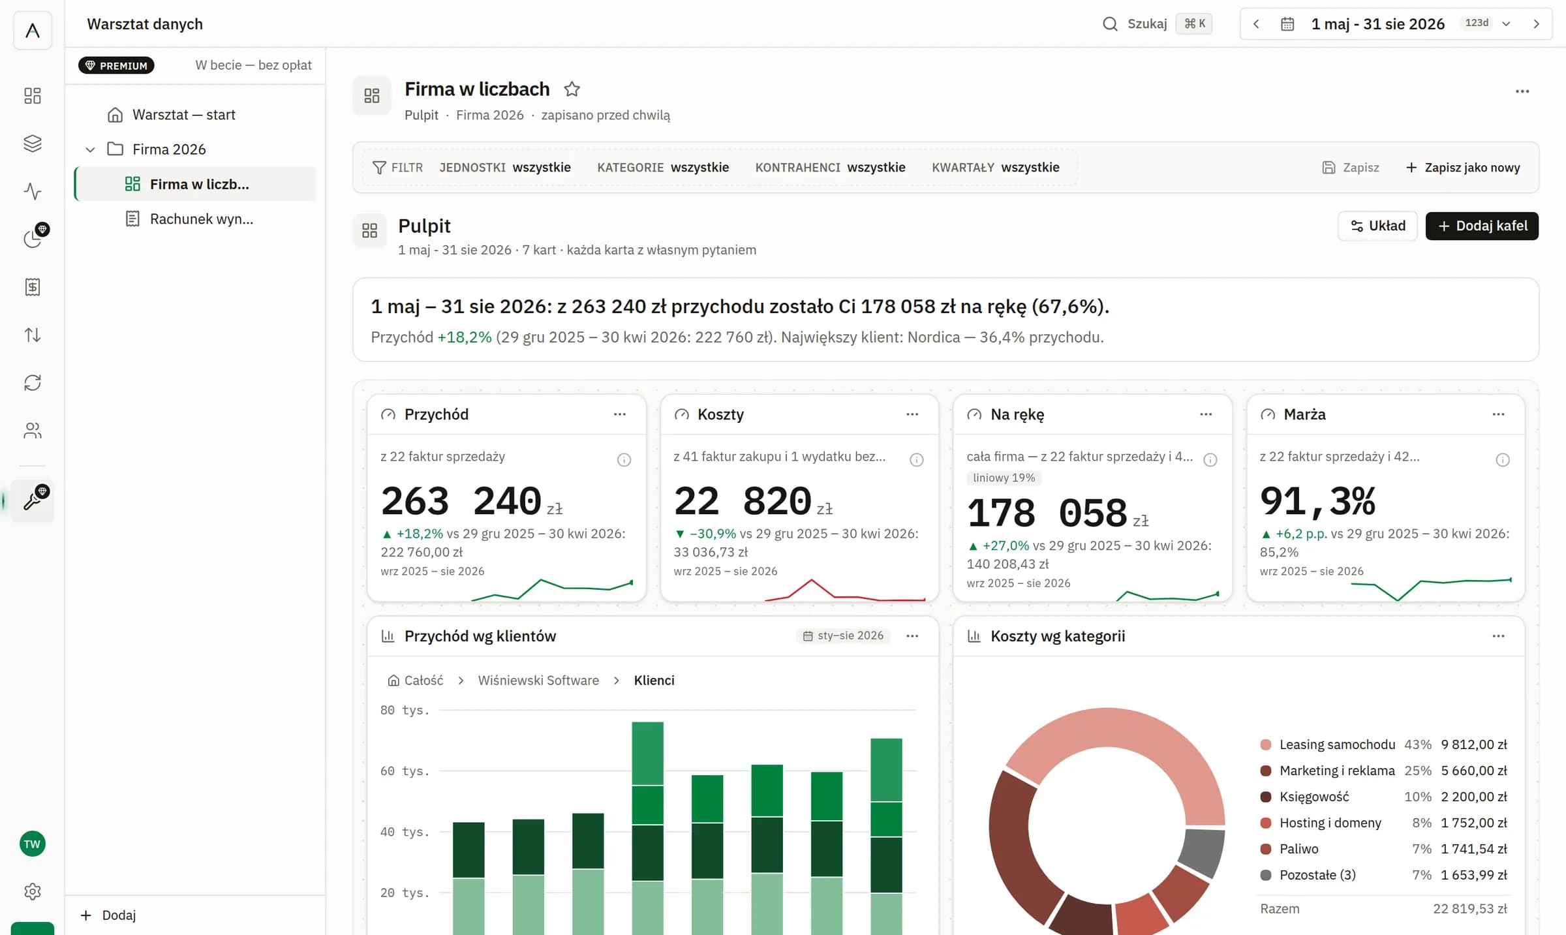Collapse the Firma 2026 folder
Viewport: 1566px width, 935px height.
click(x=91, y=149)
